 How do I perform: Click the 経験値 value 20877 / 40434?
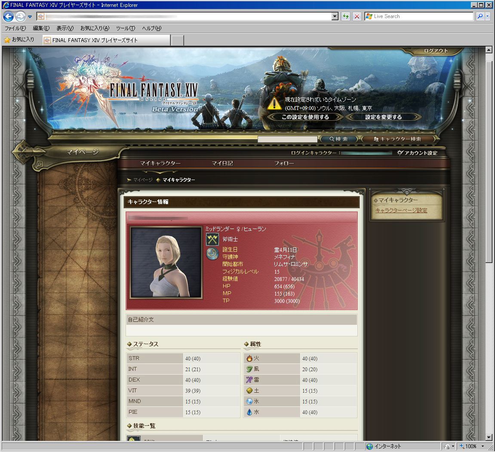click(x=289, y=279)
